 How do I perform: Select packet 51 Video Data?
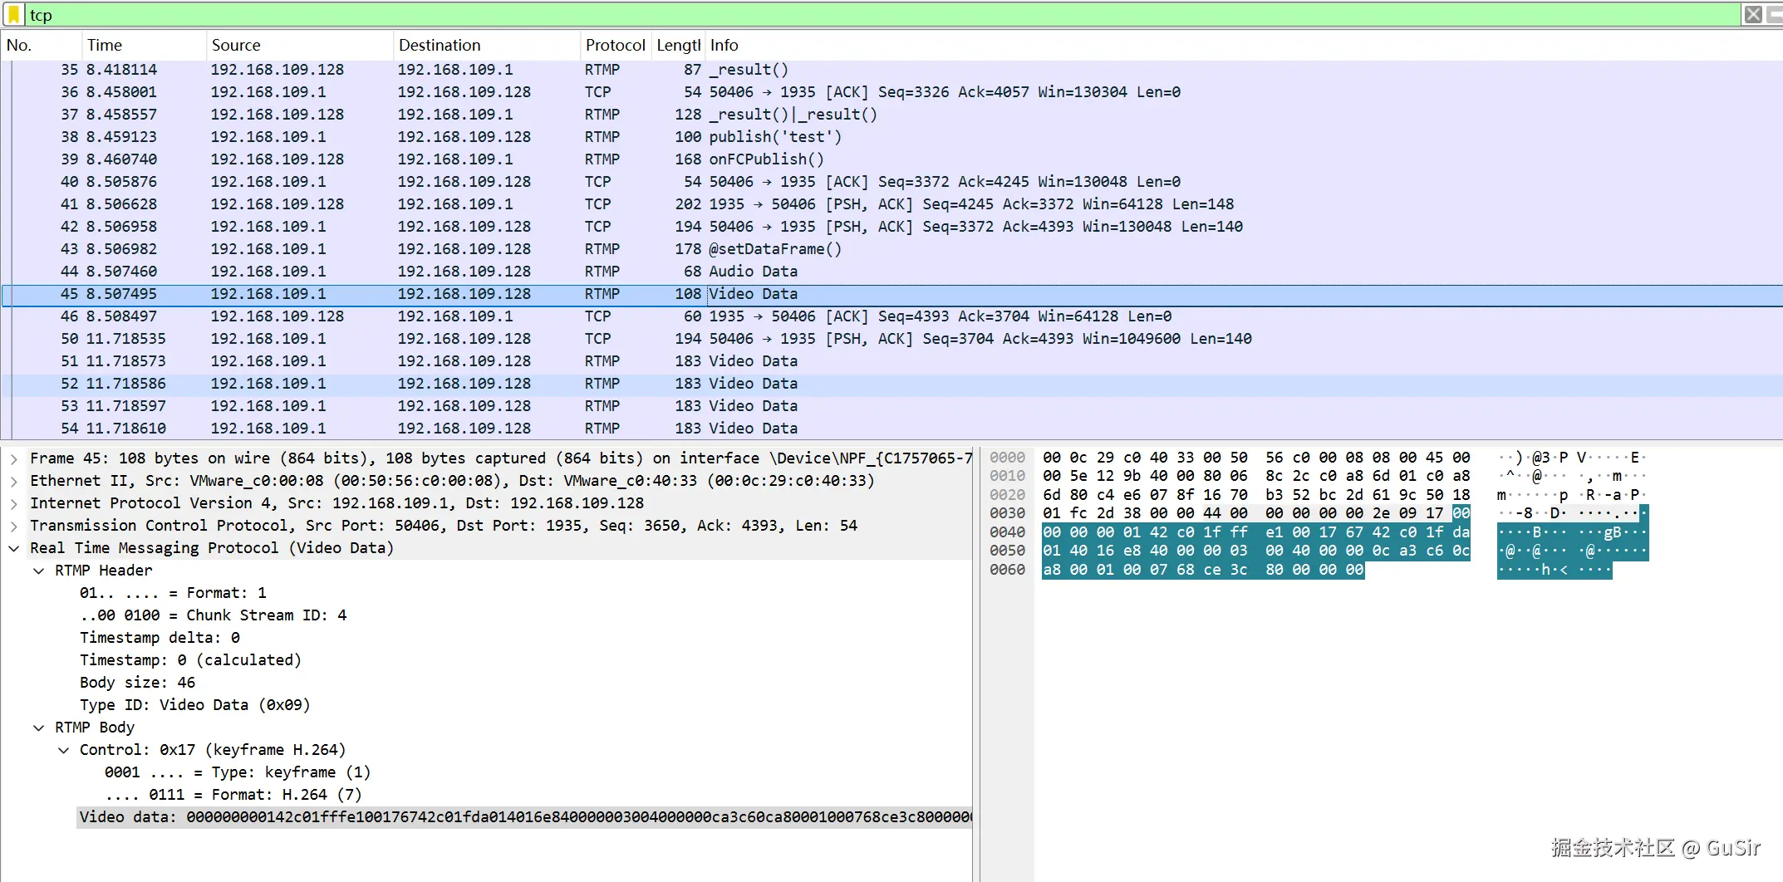pyautogui.click(x=891, y=361)
